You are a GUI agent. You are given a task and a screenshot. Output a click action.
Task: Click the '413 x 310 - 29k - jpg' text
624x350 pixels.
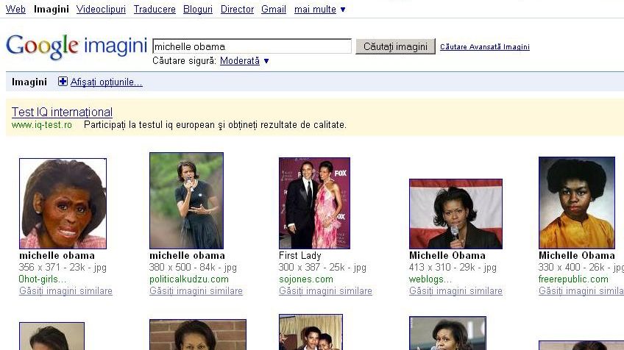coord(453,267)
